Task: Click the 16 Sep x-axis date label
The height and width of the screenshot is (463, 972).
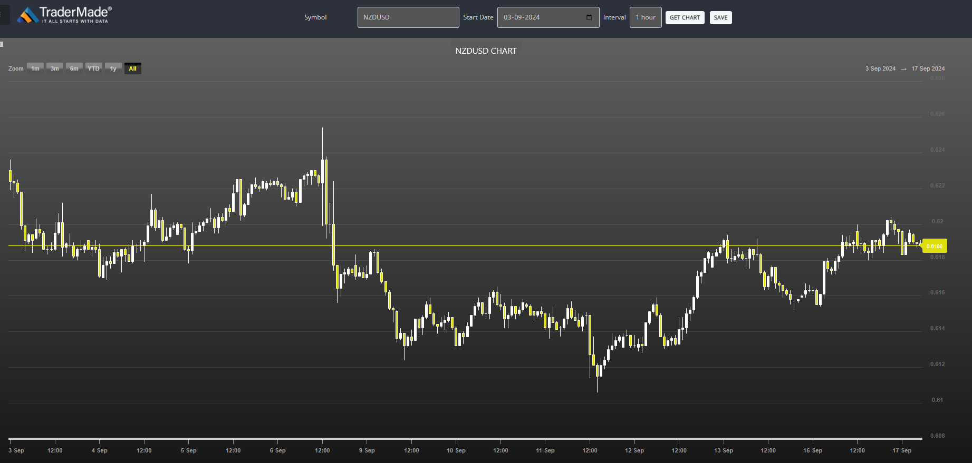Action: pyautogui.click(x=813, y=450)
